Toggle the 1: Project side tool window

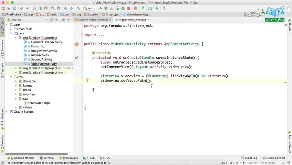(2, 27)
